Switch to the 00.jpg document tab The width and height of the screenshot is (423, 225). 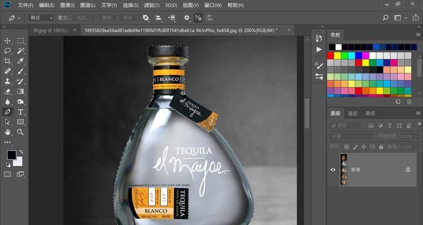51,30
